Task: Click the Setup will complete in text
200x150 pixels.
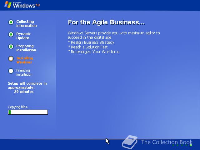Action: [x=27, y=83]
